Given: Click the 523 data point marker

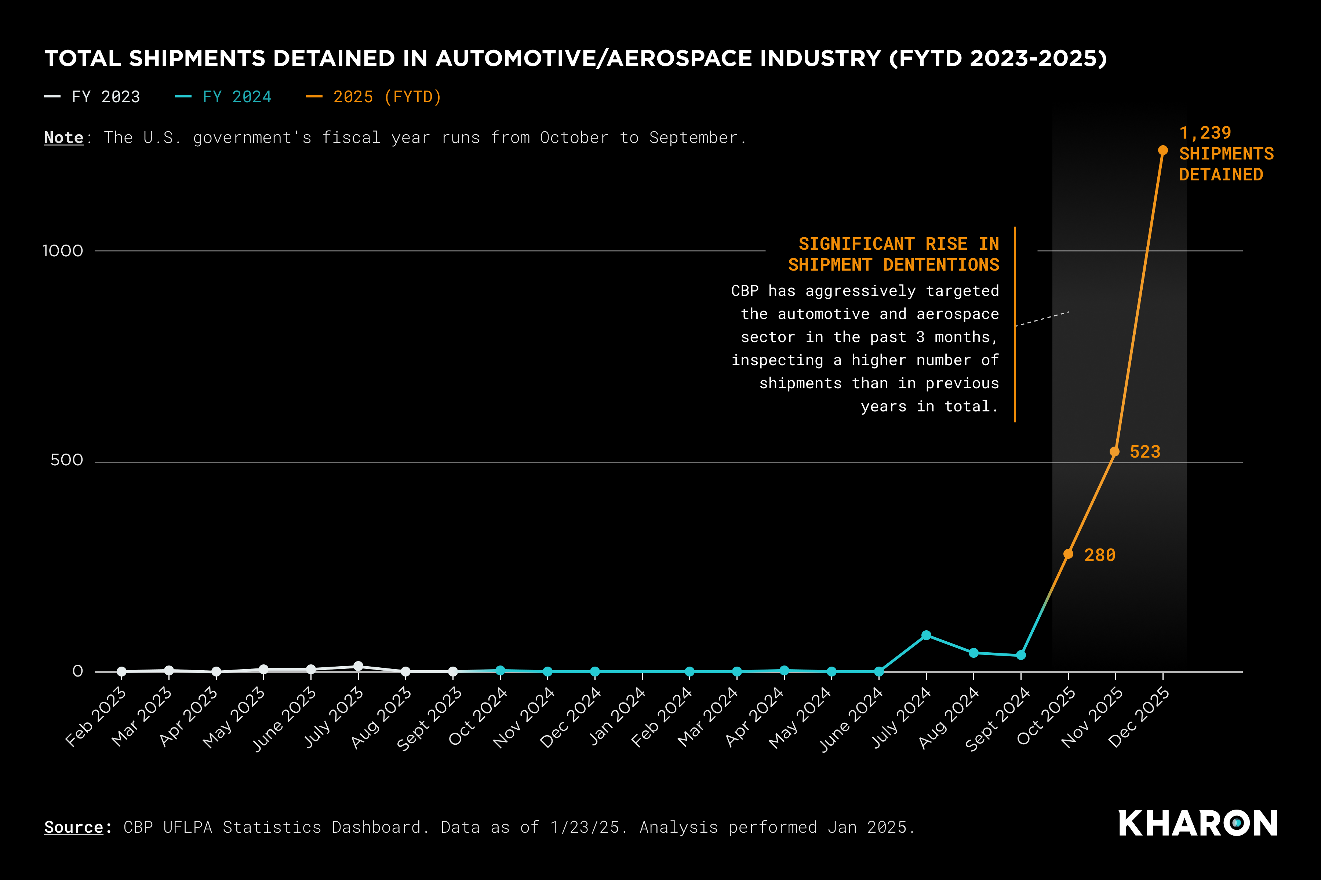Looking at the screenshot, I should [x=1115, y=452].
